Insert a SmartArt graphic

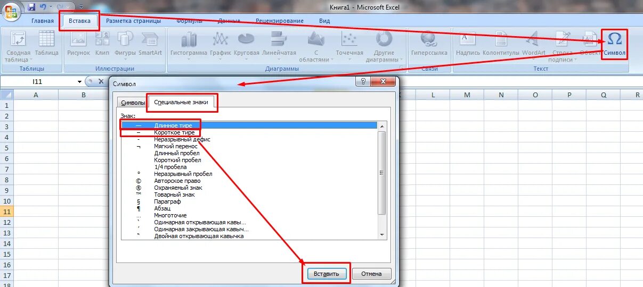150,45
